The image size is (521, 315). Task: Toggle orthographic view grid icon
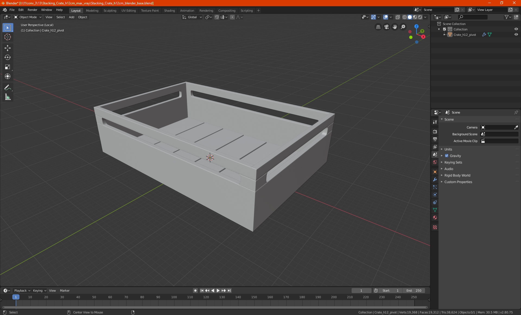tap(378, 27)
